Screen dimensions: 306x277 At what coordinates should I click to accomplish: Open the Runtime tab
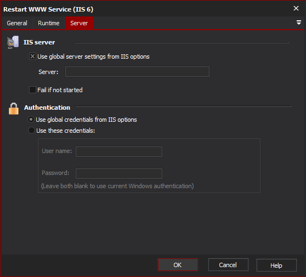click(x=49, y=23)
